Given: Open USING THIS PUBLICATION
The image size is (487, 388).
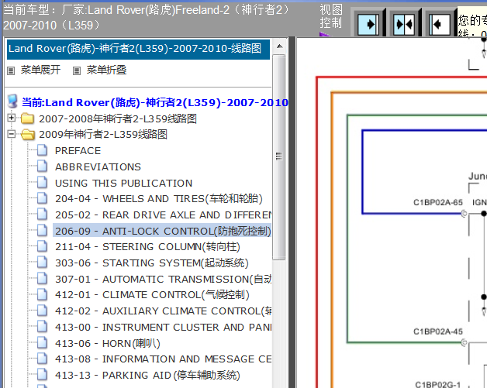Looking at the screenshot, I should coord(123,183).
